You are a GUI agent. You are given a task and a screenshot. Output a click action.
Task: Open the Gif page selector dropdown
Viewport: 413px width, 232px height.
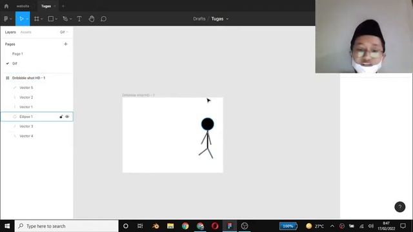click(64, 32)
